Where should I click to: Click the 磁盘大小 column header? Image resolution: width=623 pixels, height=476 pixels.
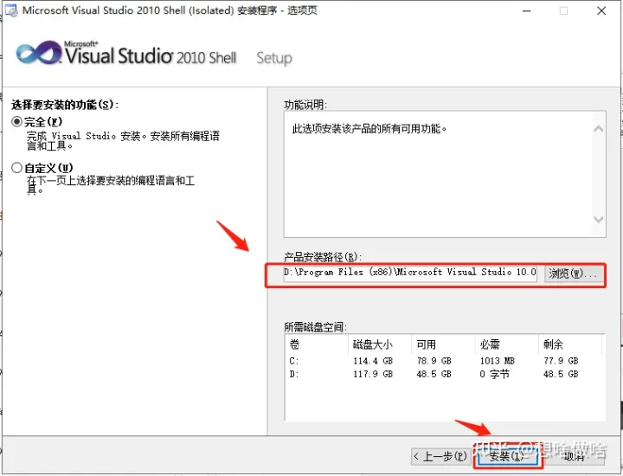380,344
